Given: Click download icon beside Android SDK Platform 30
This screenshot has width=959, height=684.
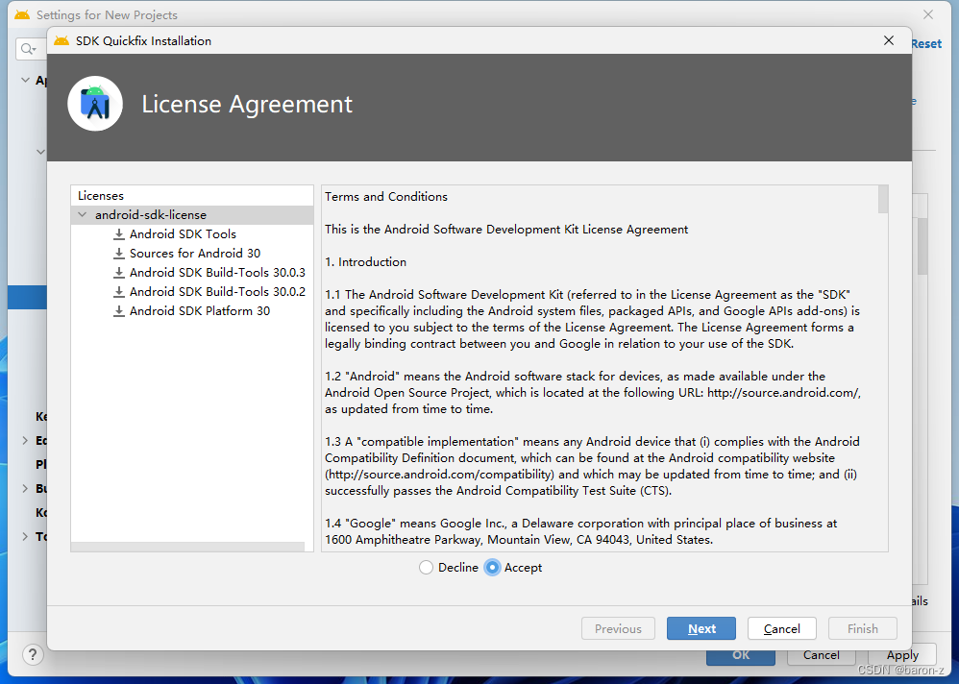Looking at the screenshot, I should pos(119,310).
